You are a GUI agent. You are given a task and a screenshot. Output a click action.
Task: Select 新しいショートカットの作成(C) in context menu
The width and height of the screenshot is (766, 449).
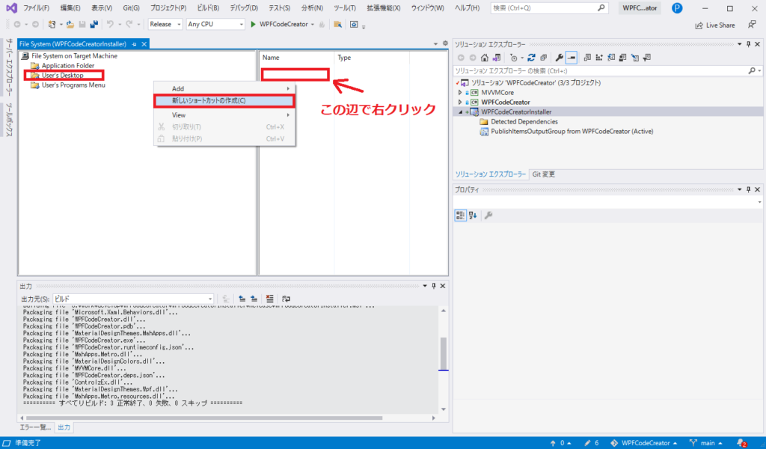[x=224, y=100]
